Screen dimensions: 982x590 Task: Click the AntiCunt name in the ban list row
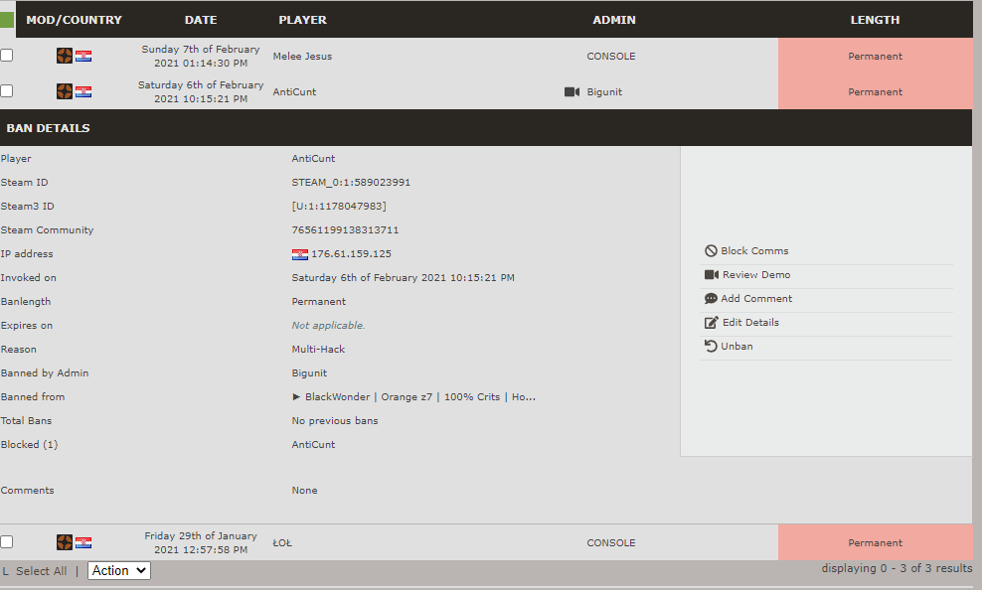294,92
